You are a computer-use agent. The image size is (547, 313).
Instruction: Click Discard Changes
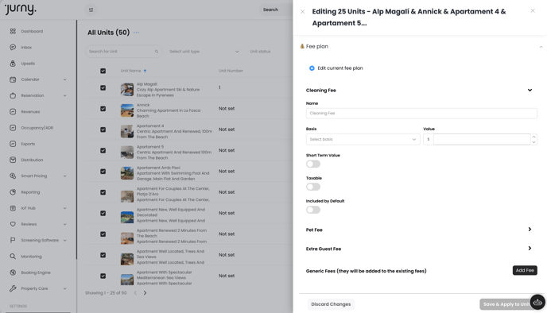point(331,304)
